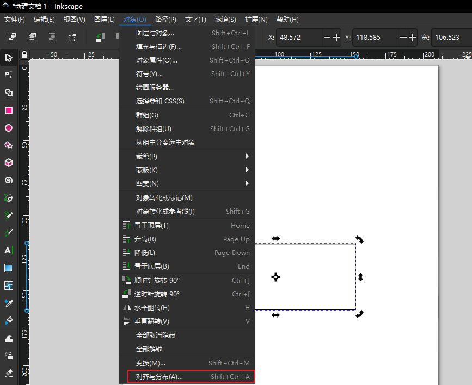Expand the 裁剪(P) submenu

point(187,157)
